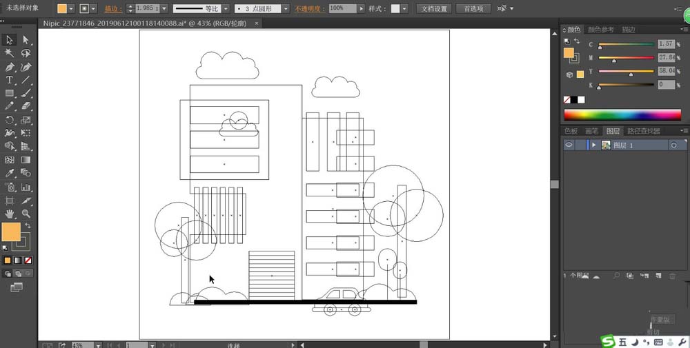
Task: Select the Artboard tool
Action: click(9, 201)
